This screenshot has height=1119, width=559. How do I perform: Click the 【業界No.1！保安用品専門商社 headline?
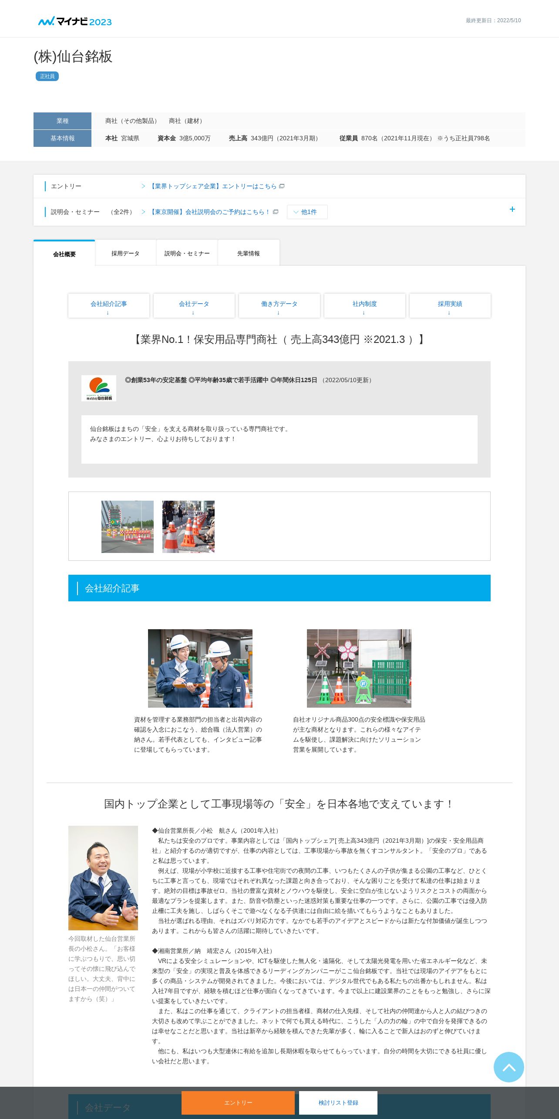(x=279, y=339)
